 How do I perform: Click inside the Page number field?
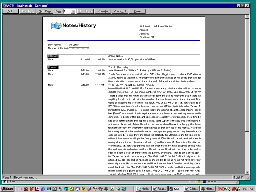tap(67, 11)
